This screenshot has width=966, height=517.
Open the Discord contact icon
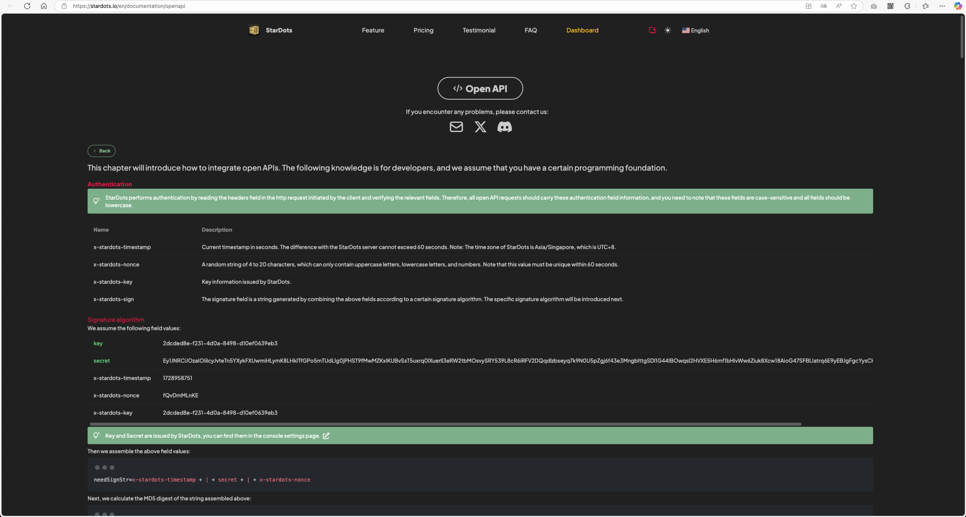[x=504, y=127]
